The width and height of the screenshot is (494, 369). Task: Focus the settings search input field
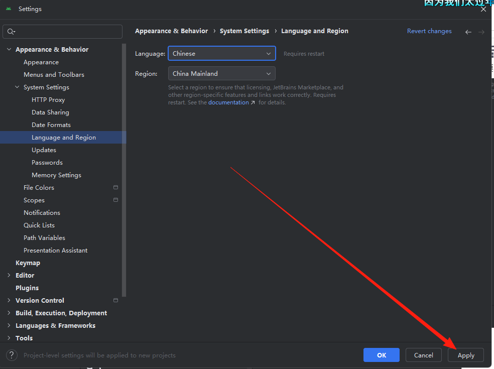[x=62, y=32]
